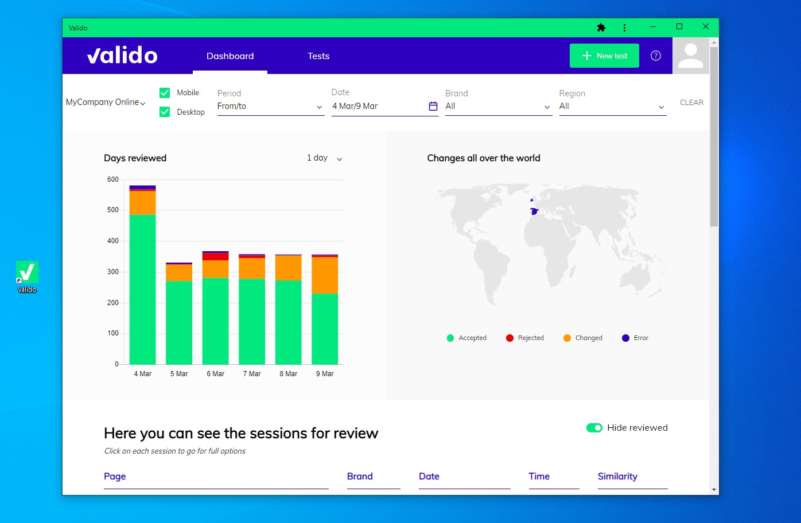
Task: Sort sessions by Brand column
Action: click(360, 477)
